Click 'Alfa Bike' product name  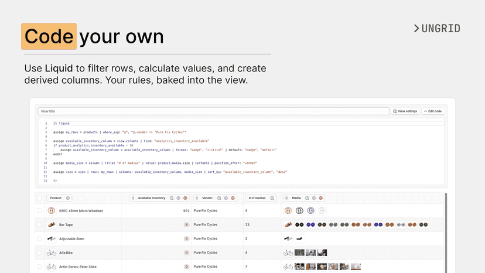coord(66,253)
